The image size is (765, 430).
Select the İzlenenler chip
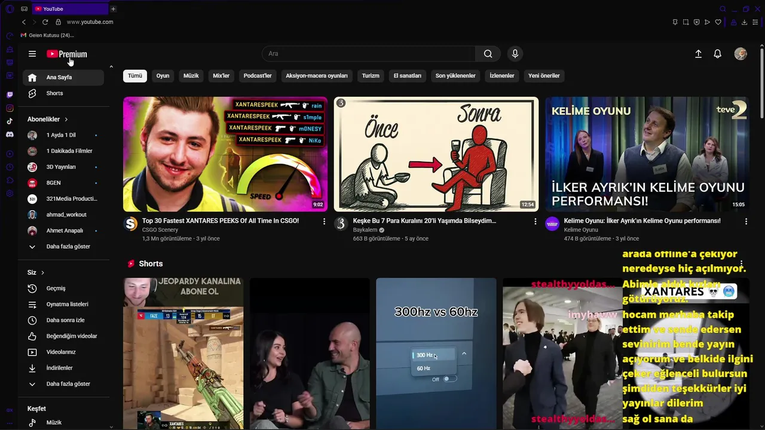(502, 76)
